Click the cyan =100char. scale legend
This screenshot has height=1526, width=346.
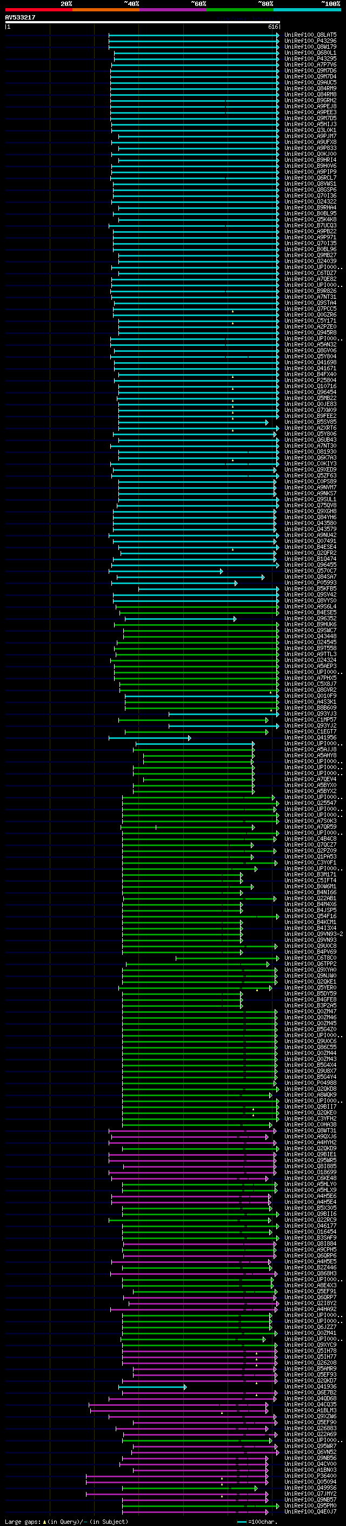click(257, 1522)
